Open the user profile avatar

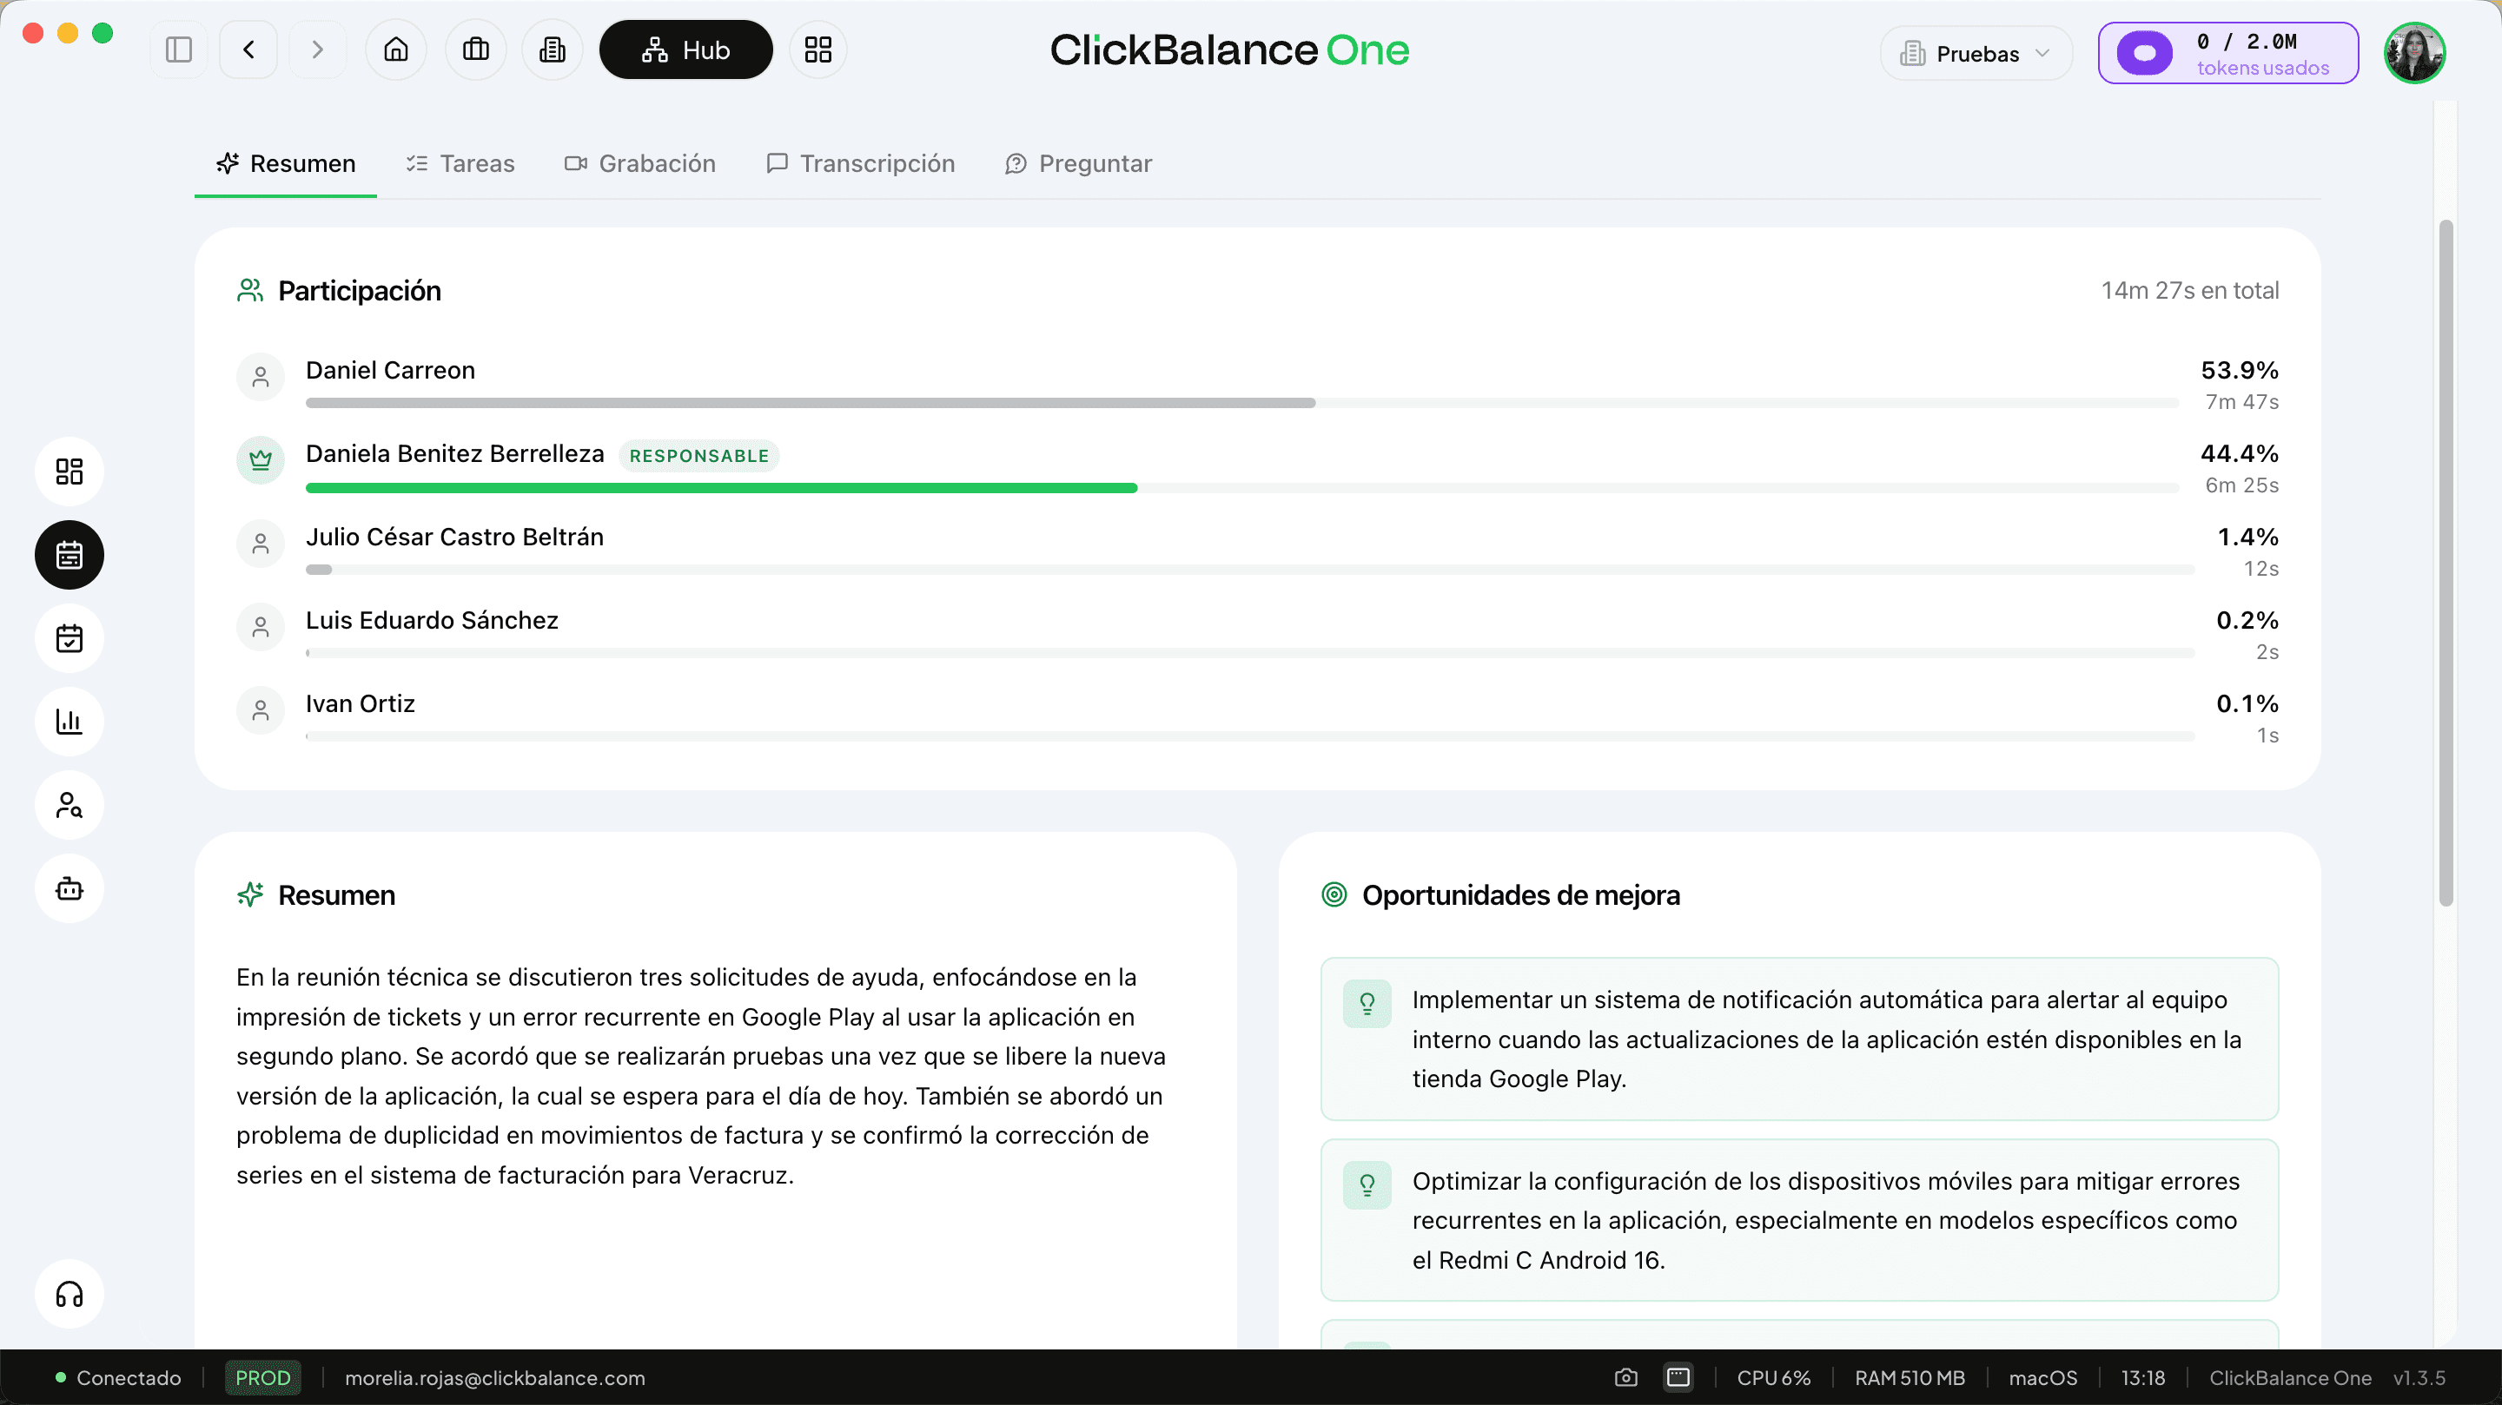coord(2414,53)
